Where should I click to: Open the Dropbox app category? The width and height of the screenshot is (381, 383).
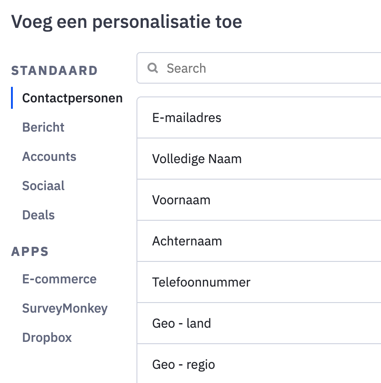[x=47, y=338]
